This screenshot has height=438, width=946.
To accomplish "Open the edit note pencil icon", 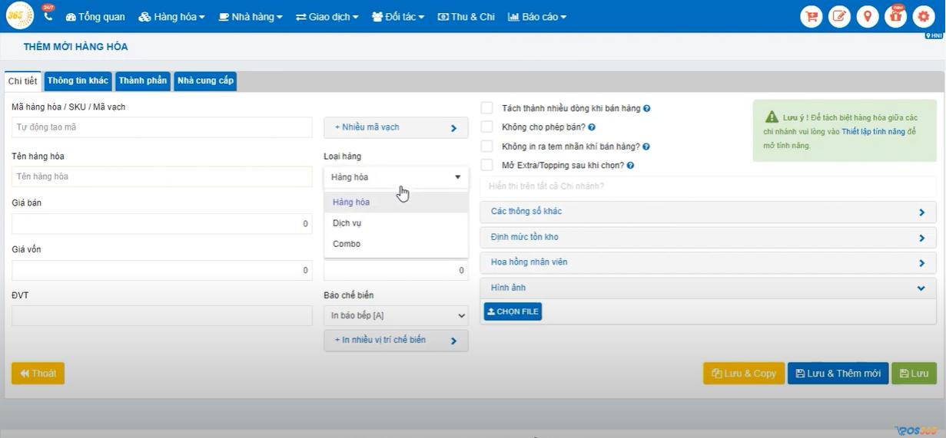I will 839,16.
